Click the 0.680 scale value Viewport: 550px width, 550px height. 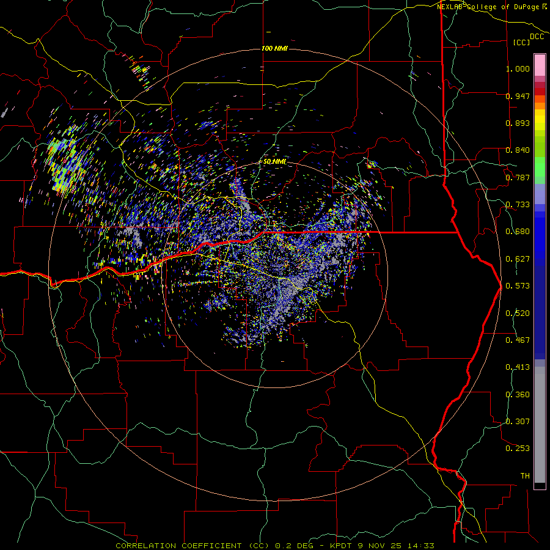[x=518, y=232]
